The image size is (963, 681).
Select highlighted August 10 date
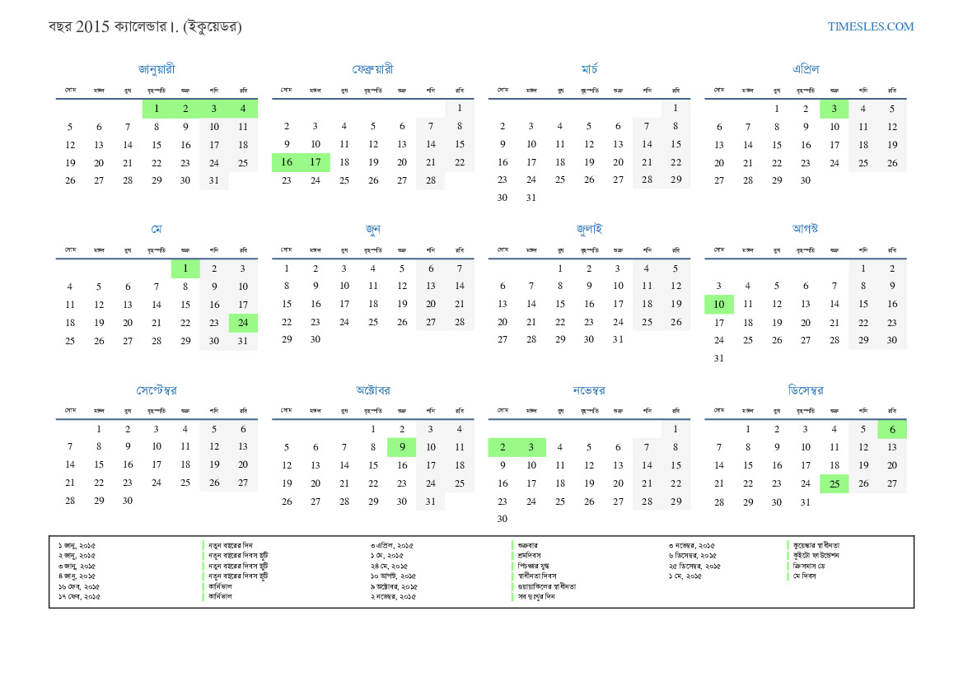[718, 305]
